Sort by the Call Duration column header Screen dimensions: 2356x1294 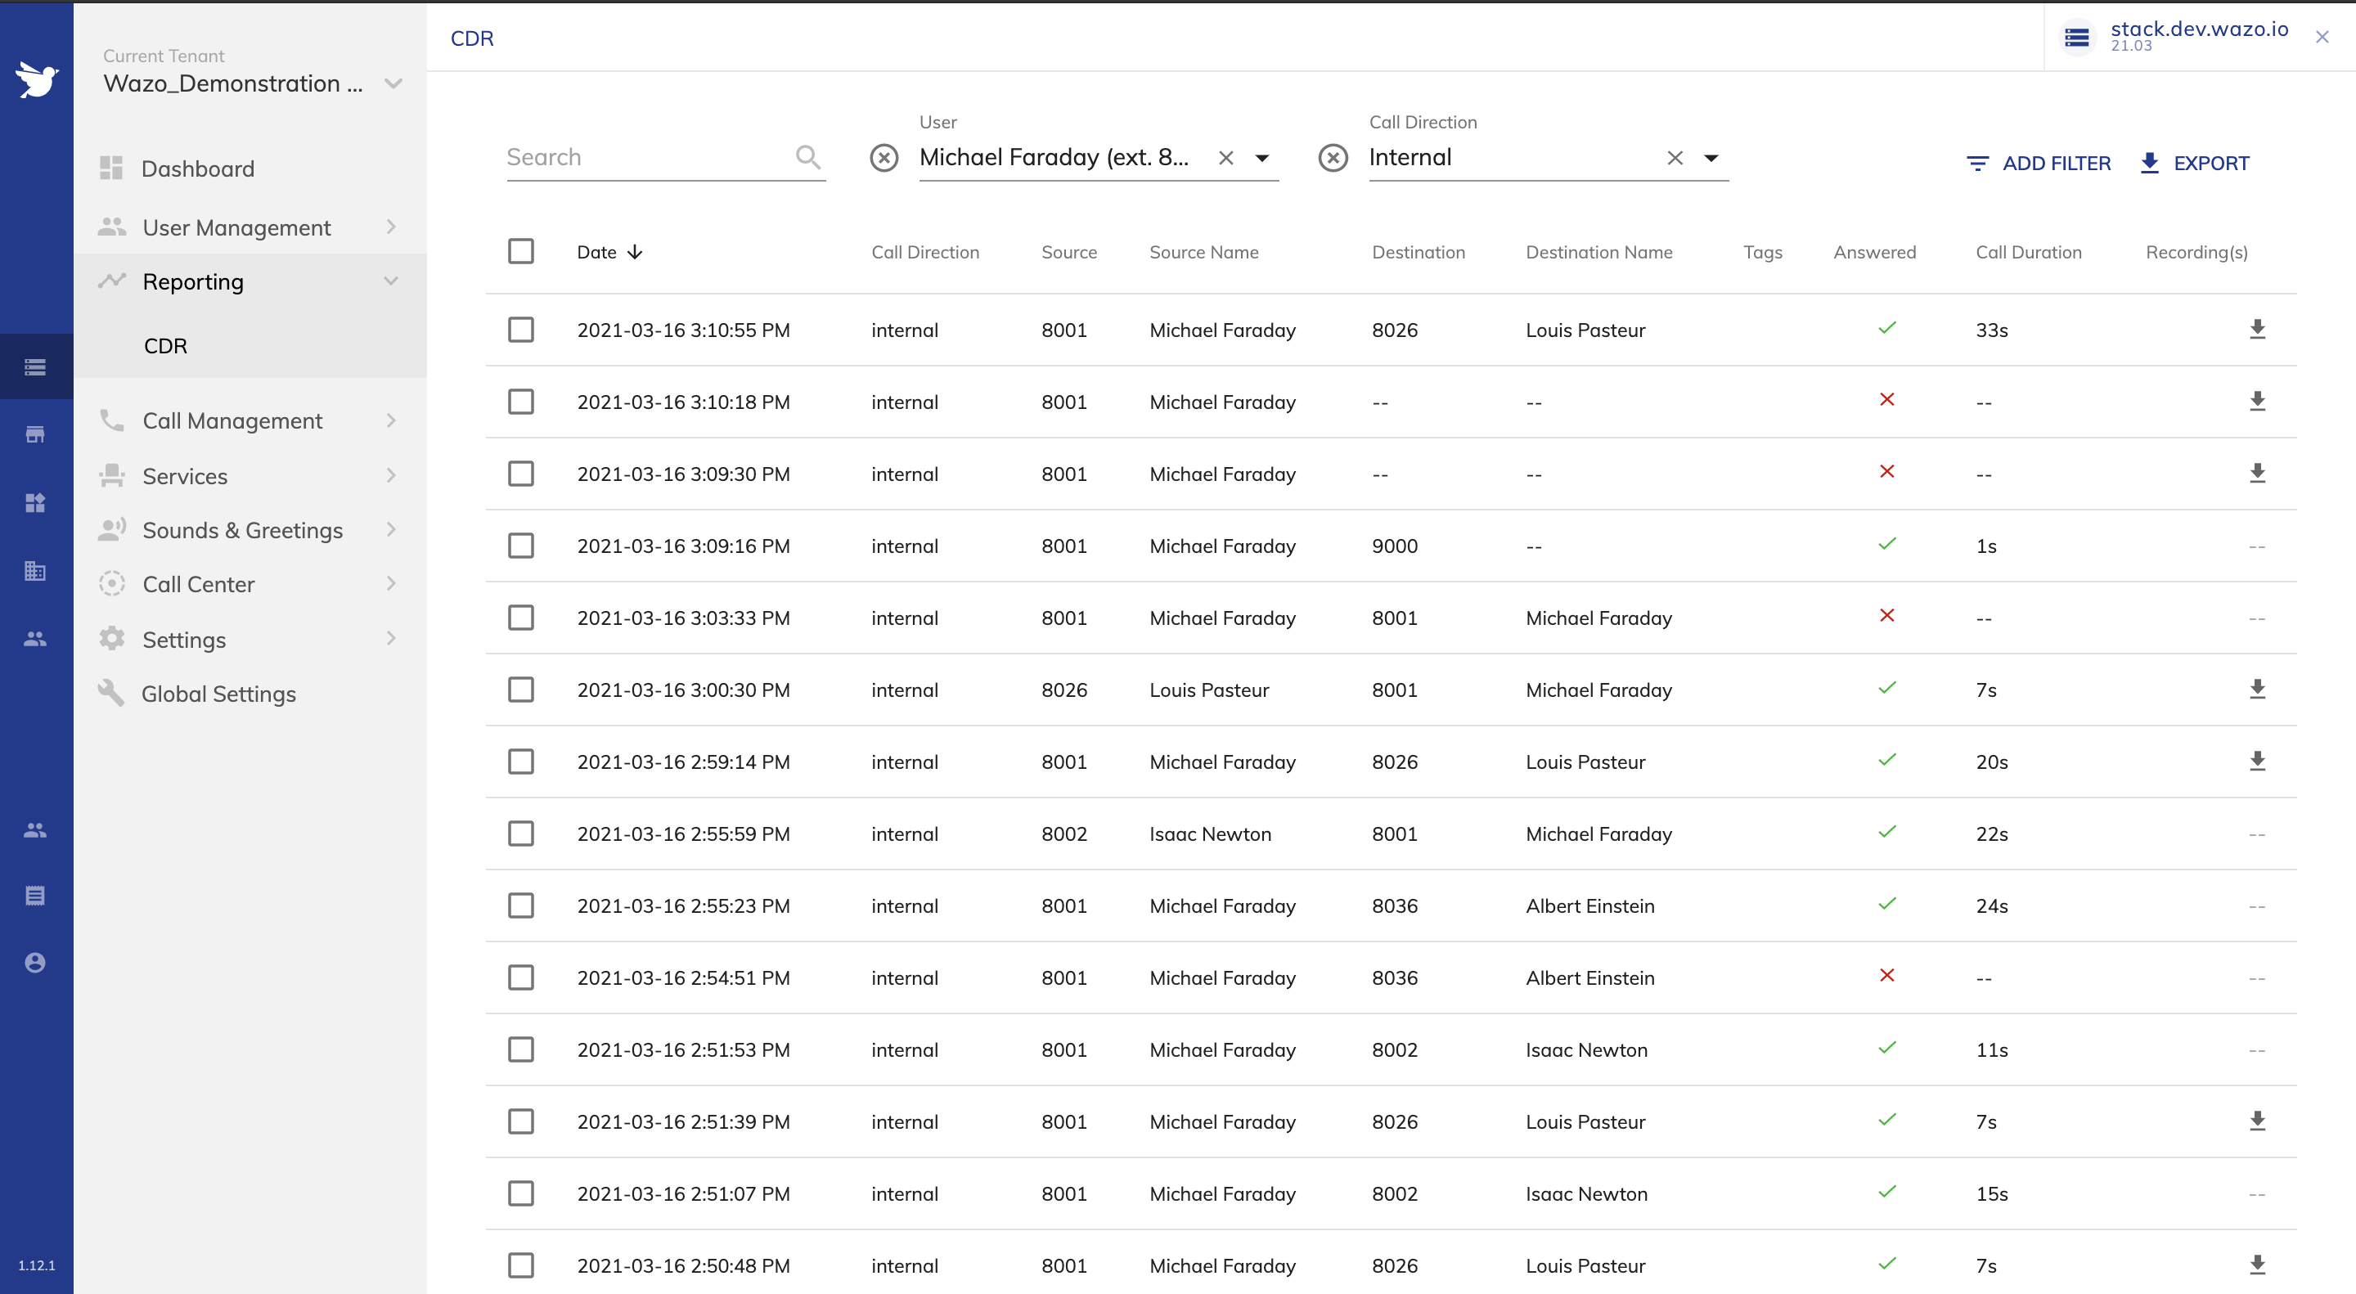(x=2028, y=253)
